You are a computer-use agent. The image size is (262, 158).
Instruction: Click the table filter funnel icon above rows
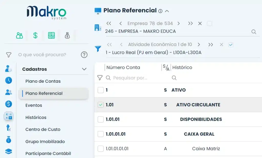tap(100, 78)
